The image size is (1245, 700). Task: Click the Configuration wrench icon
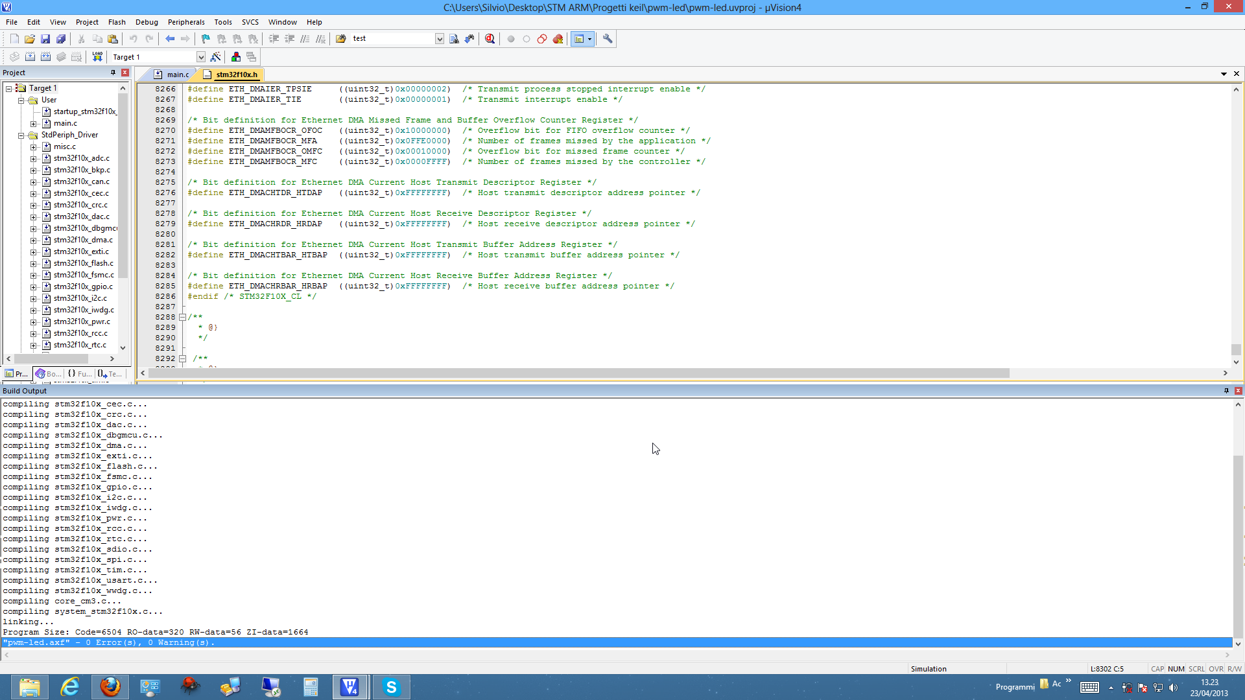(608, 39)
